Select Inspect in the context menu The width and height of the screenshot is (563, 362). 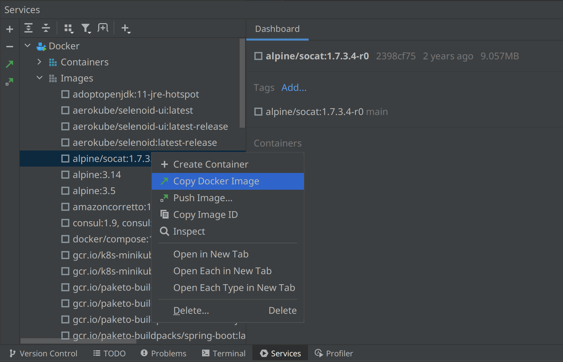click(x=189, y=232)
